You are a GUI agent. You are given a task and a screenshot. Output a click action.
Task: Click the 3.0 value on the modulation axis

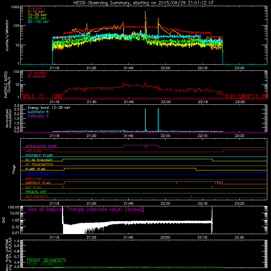[17, 106]
